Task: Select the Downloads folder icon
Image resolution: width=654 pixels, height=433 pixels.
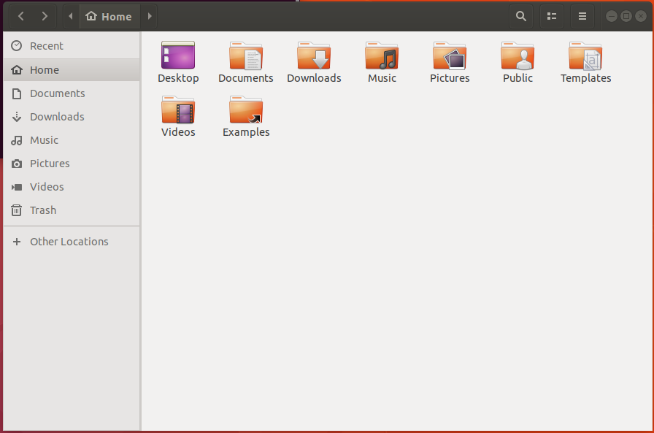Action: coord(314,55)
